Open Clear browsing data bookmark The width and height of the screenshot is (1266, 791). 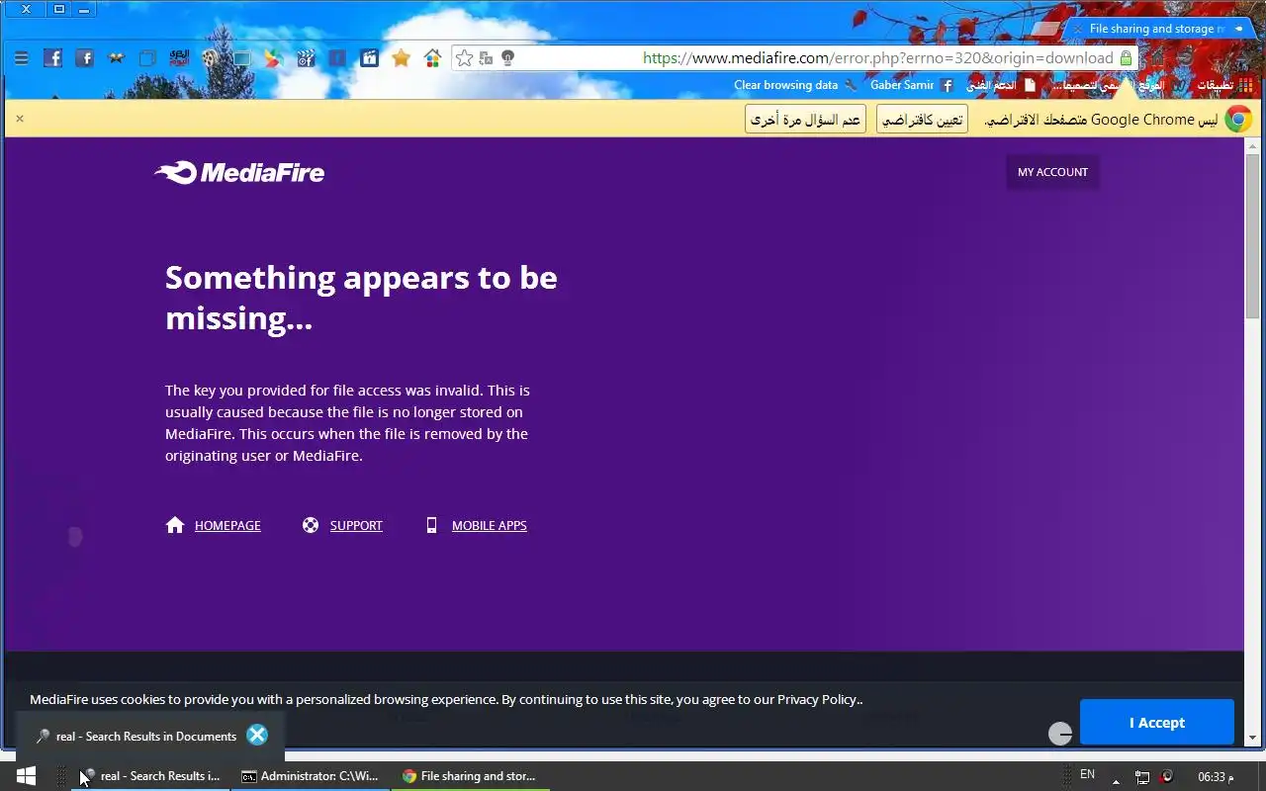(x=795, y=85)
